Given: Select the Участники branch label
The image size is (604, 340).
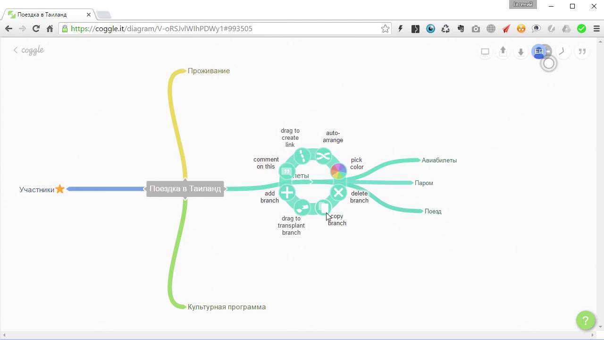Looking at the screenshot, I should click(37, 189).
